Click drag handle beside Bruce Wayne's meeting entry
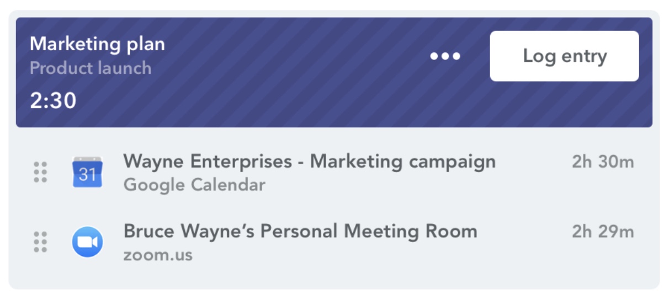This screenshot has width=669, height=300. tap(40, 242)
